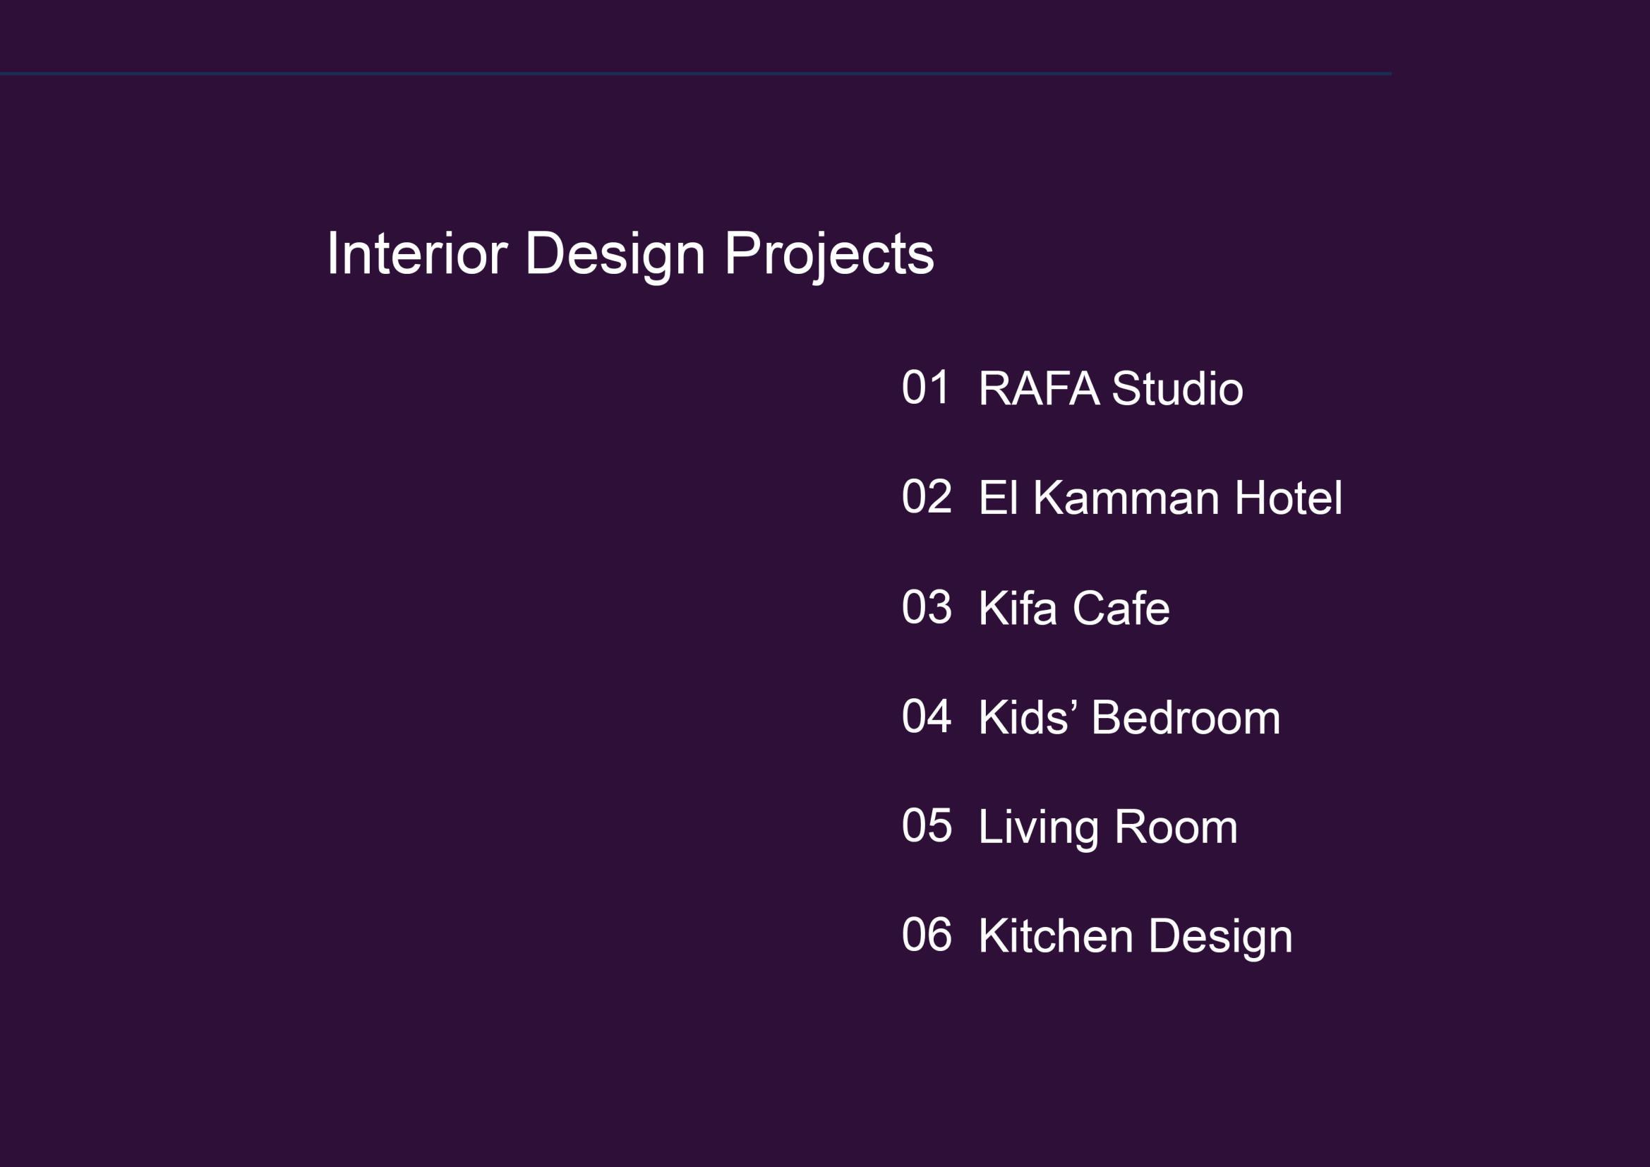Click the word 'Hotel' in item 02
This screenshot has height=1167, width=1650.
point(1288,498)
